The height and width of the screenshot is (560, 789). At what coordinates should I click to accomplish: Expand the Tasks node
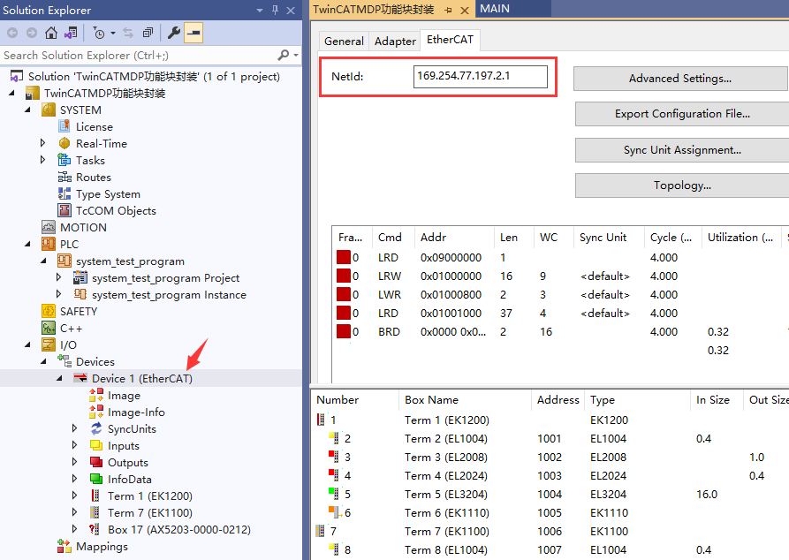click(42, 160)
